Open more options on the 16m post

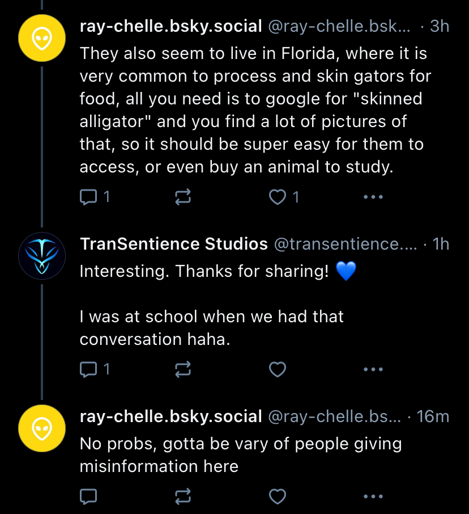pos(373,496)
